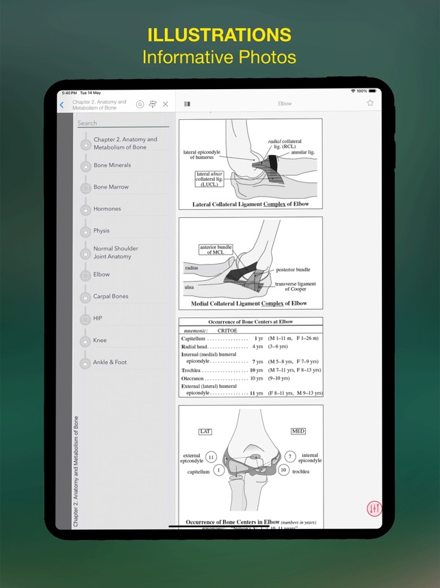Tap the battery indicator in status bar
Screen dimensions: 440x588
click(372, 91)
